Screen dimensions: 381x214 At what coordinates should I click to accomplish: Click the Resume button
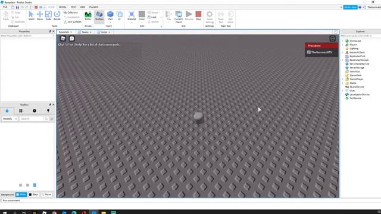pyautogui.click(x=189, y=15)
